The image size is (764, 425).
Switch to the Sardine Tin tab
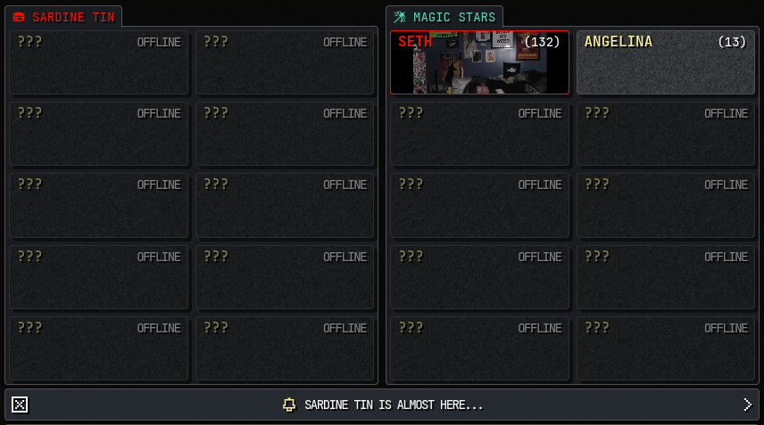(x=63, y=18)
